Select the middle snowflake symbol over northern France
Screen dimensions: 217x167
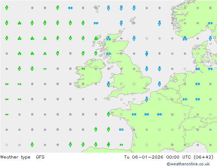coord(147,115)
